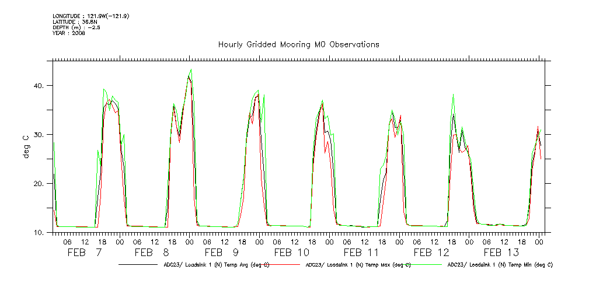Click the 'Temp Min (deg C)' legend entry
Screen dimensions: 589x294
pyautogui.click(x=500, y=264)
